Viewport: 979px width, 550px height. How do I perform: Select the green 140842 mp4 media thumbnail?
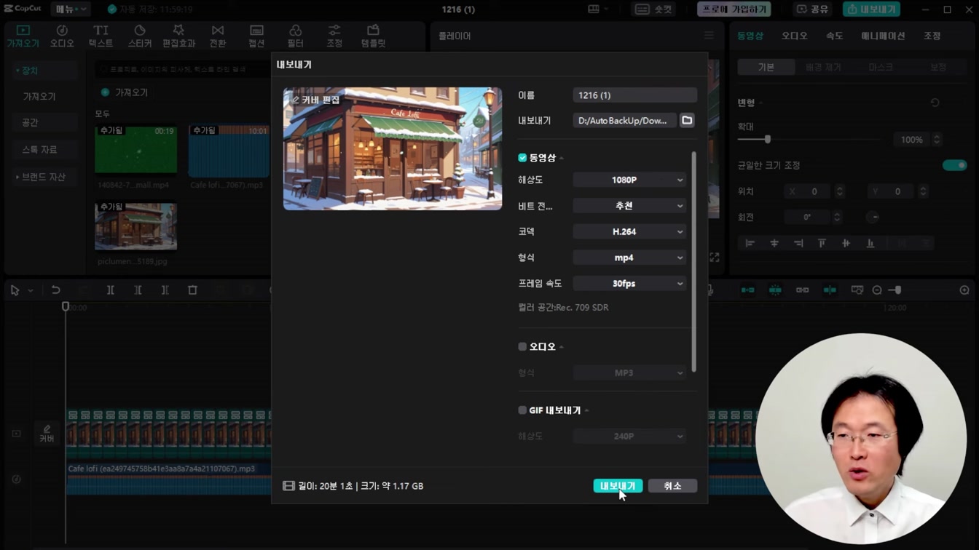135,151
